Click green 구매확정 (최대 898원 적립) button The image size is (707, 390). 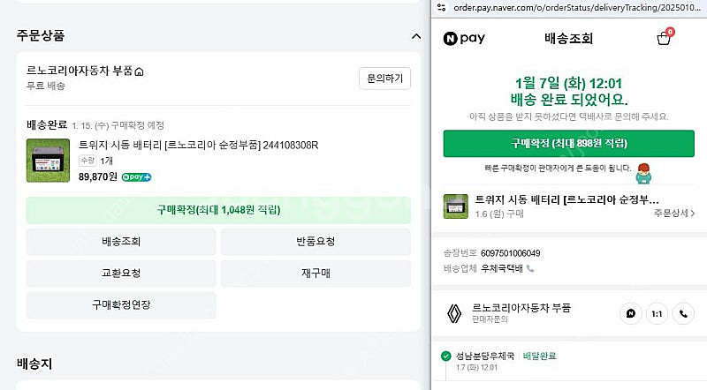point(568,144)
